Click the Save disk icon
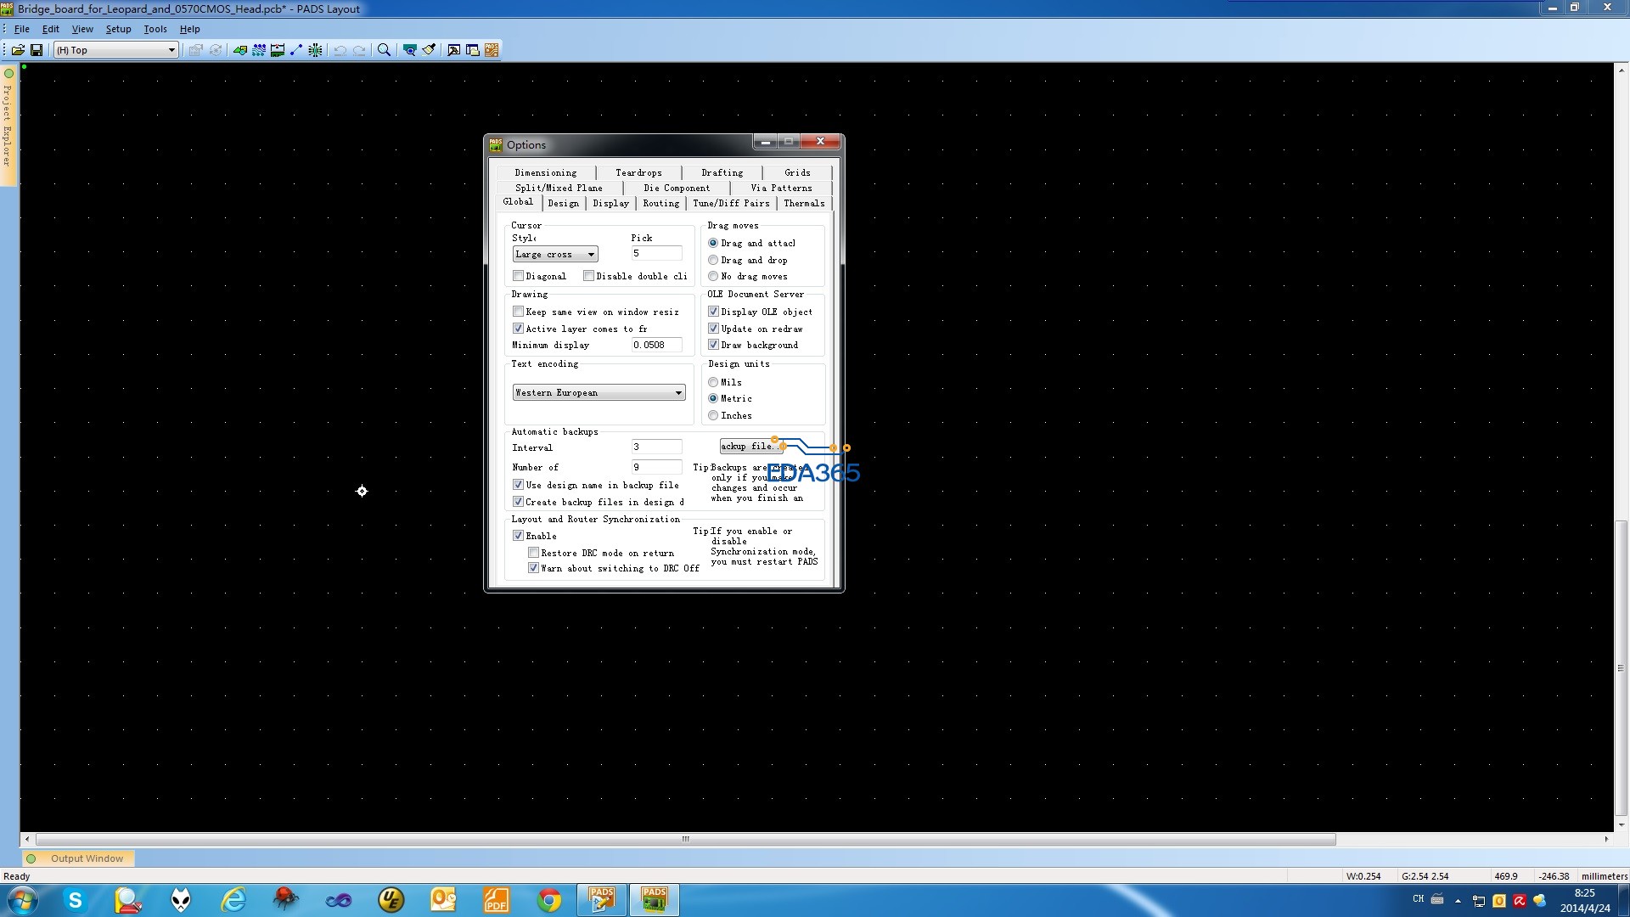This screenshot has width=1630, height=917. [37, 50]
